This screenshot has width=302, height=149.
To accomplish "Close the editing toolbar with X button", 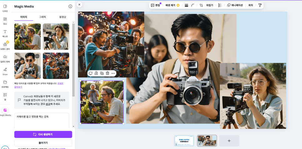I will tap(79, 5).
